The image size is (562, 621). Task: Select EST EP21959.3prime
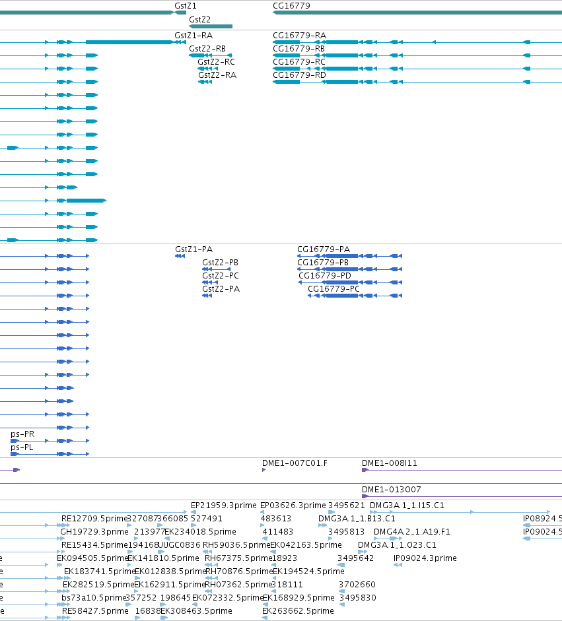click(224, 506)
